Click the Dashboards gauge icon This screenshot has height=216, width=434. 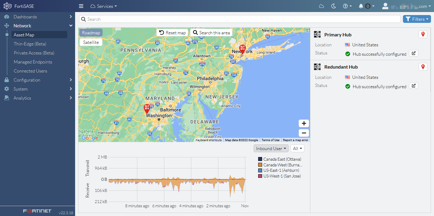click(7, 17)
